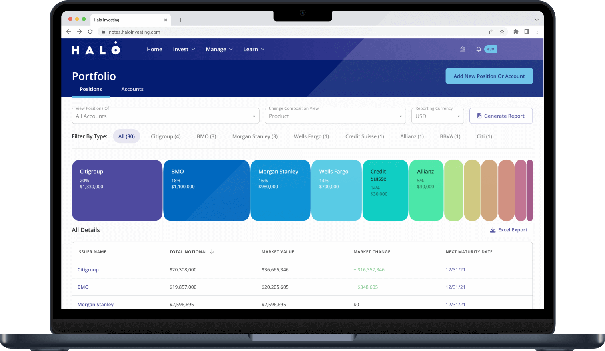
Task: Select the All (30) filter chip
Action: (126, 136)
